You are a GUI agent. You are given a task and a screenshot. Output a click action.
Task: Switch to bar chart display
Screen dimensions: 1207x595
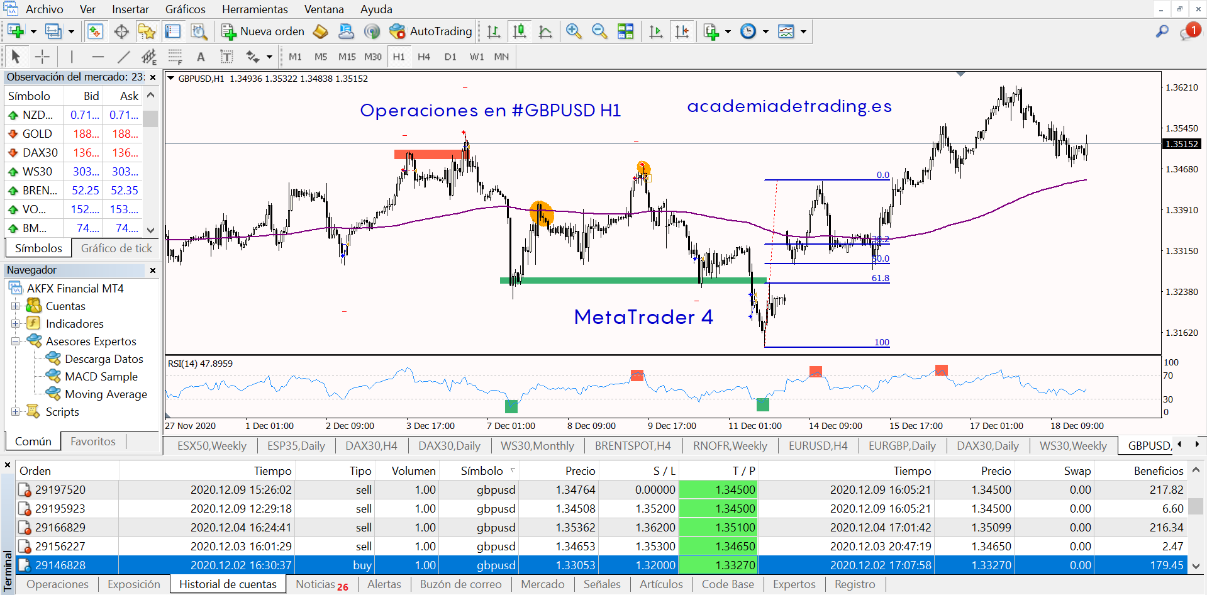(x=494, y=31)
